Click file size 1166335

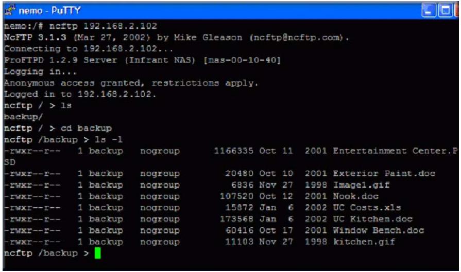pyautogui.click(x=233, y=151)
